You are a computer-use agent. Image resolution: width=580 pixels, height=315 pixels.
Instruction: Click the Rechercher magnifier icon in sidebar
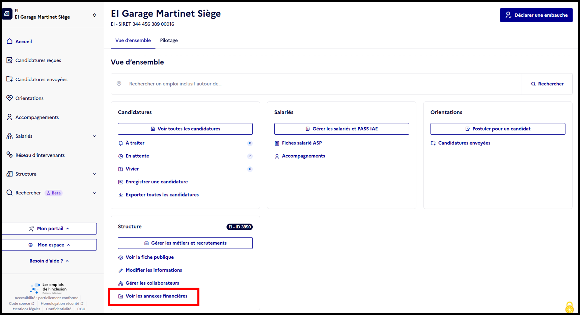click(9, 193)
